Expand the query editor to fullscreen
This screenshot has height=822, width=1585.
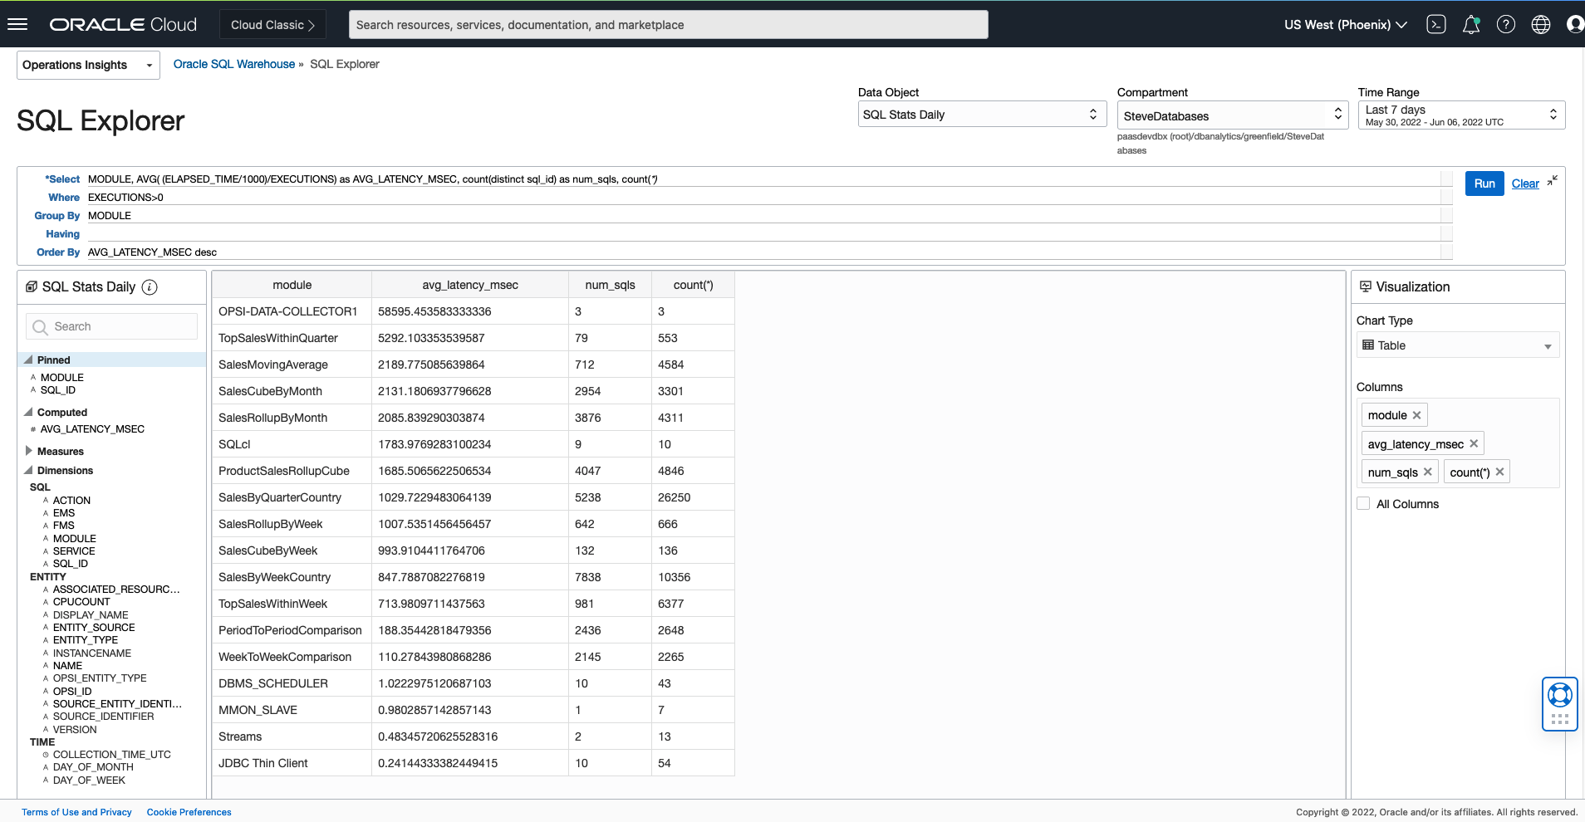coord(1553,179)
